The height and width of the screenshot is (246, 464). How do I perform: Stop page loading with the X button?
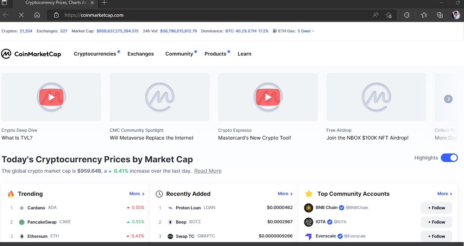(x=21, y=15)
